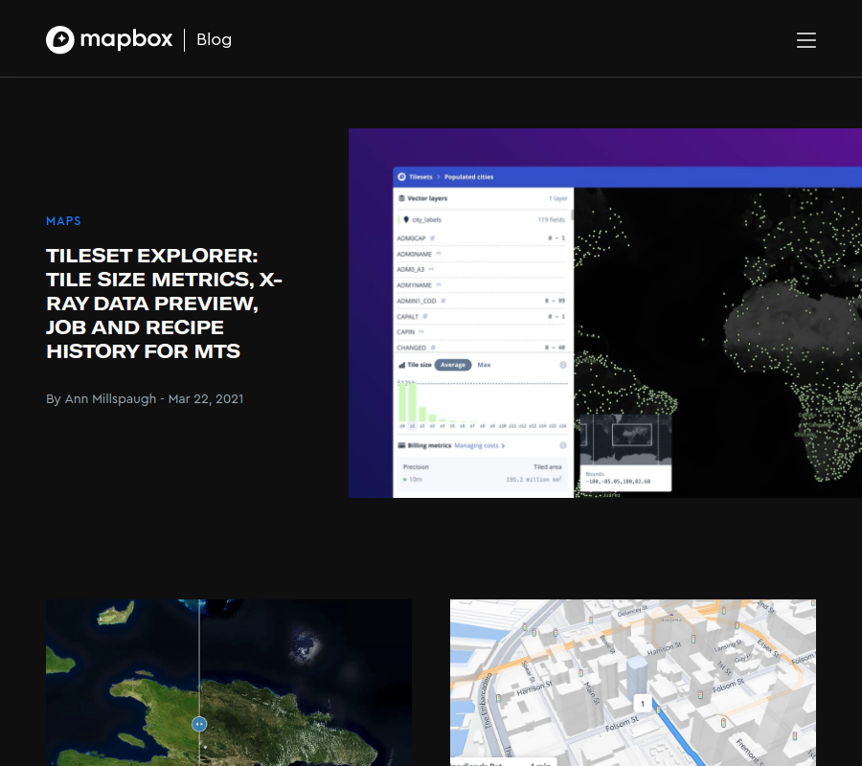Select the MAPS category label
The image size is (862, 766).
(64, 221)
